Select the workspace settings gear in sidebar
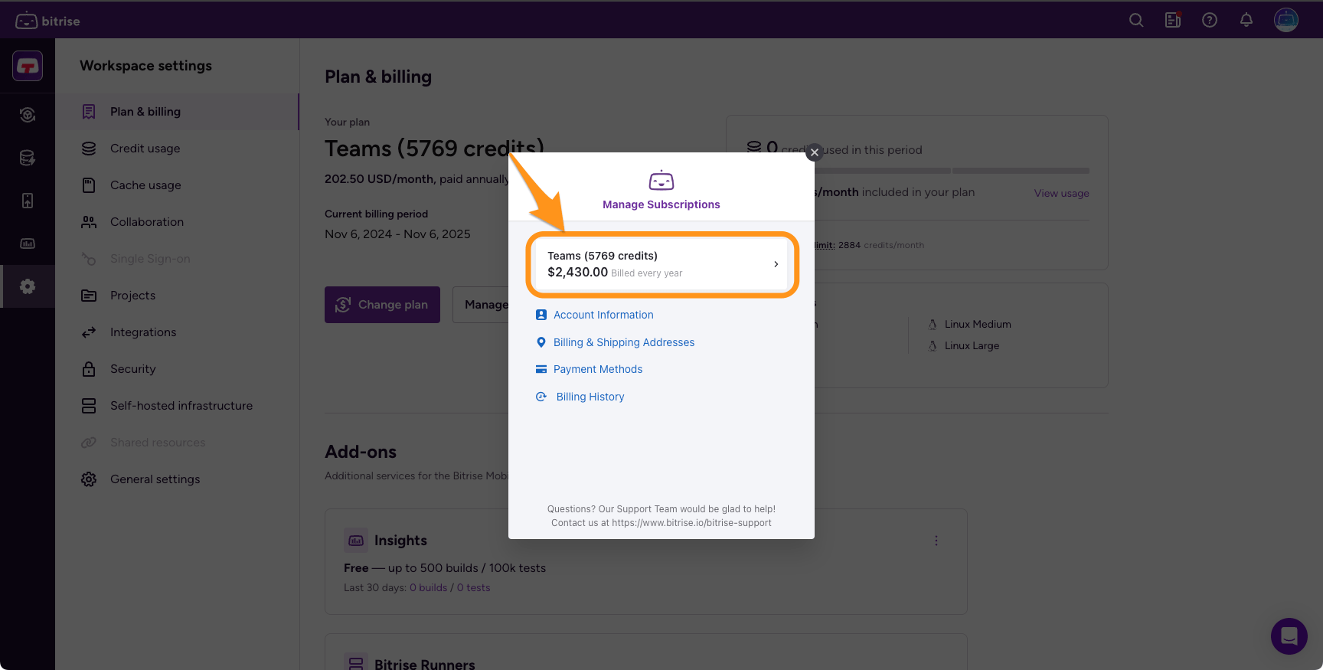Screen dimensions: 1323x670 pyautogui.click(x=28, y=286)
